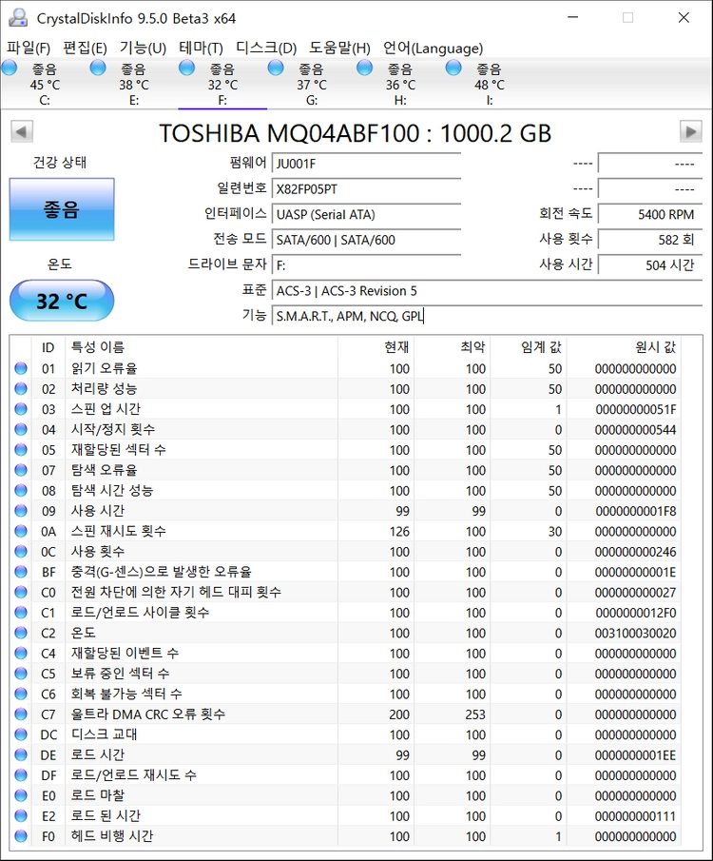Select raw value 0000000012F0
Viewport: 713px width, 861px height.
pyautogui.click(x=636, y=613)
